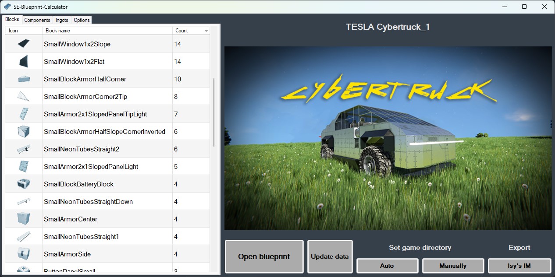Click the SmallNeonTubesStraight2 block icon
Viewport: 555px width, 277px height.
pyautogui.click(x=23, y=149)
